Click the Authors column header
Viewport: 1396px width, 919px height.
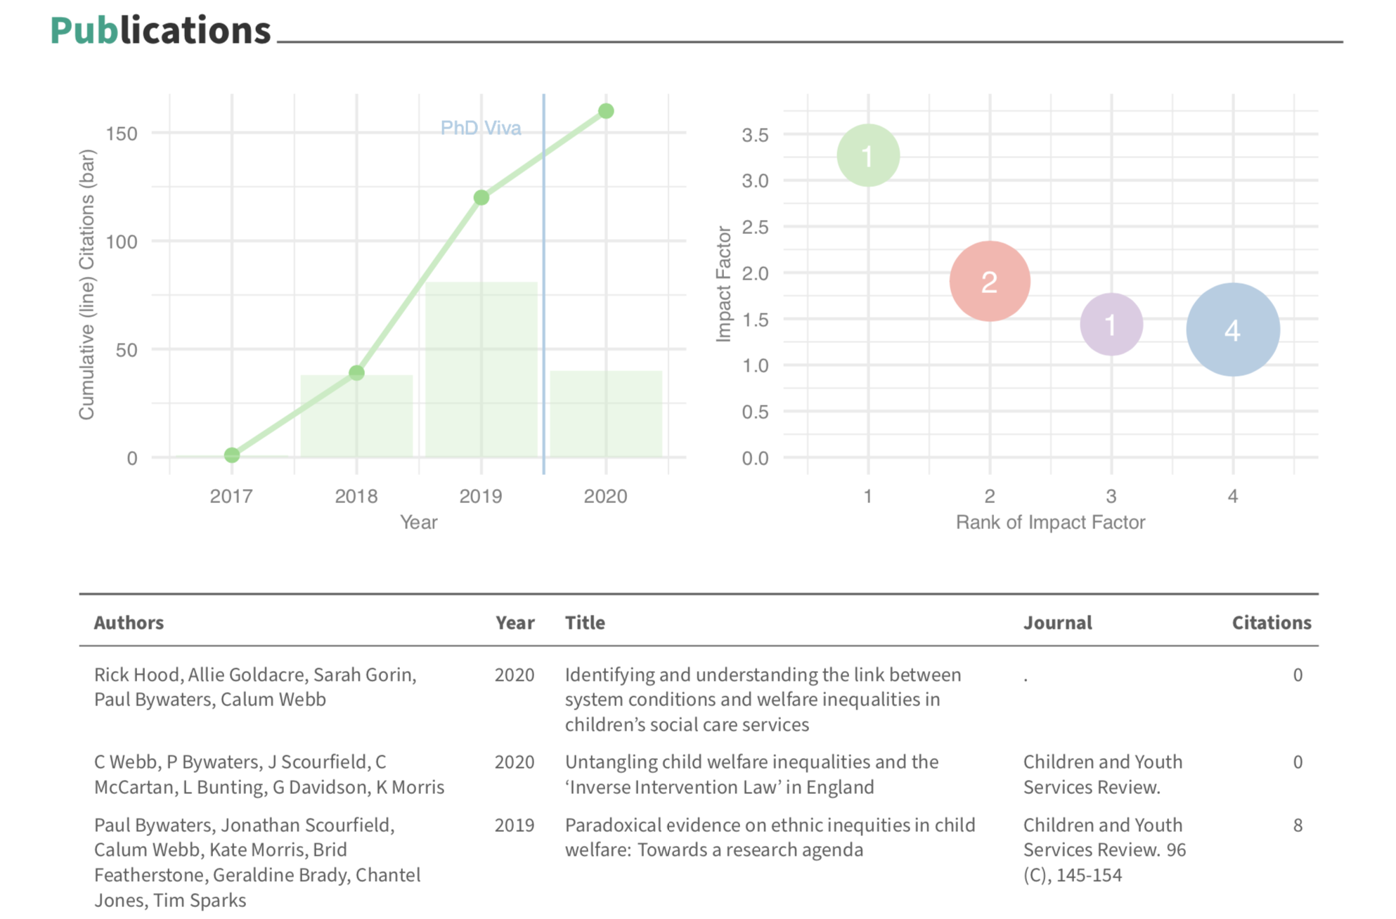[x=129, y=623]
